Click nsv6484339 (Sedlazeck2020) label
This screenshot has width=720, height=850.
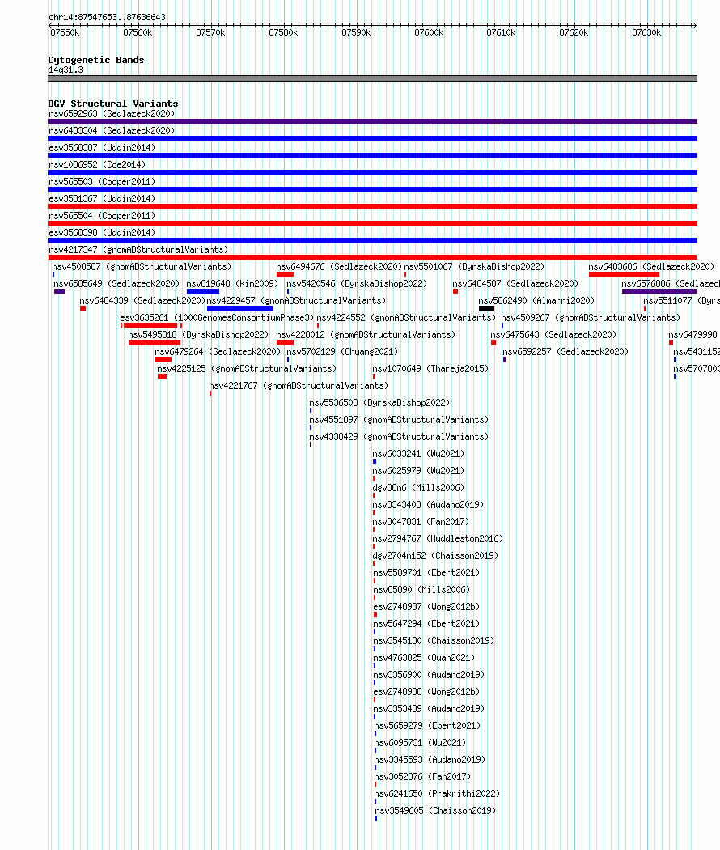click(142, 300)
